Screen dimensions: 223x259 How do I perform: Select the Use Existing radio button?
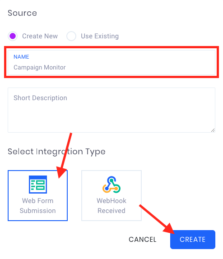coord(71,36)
